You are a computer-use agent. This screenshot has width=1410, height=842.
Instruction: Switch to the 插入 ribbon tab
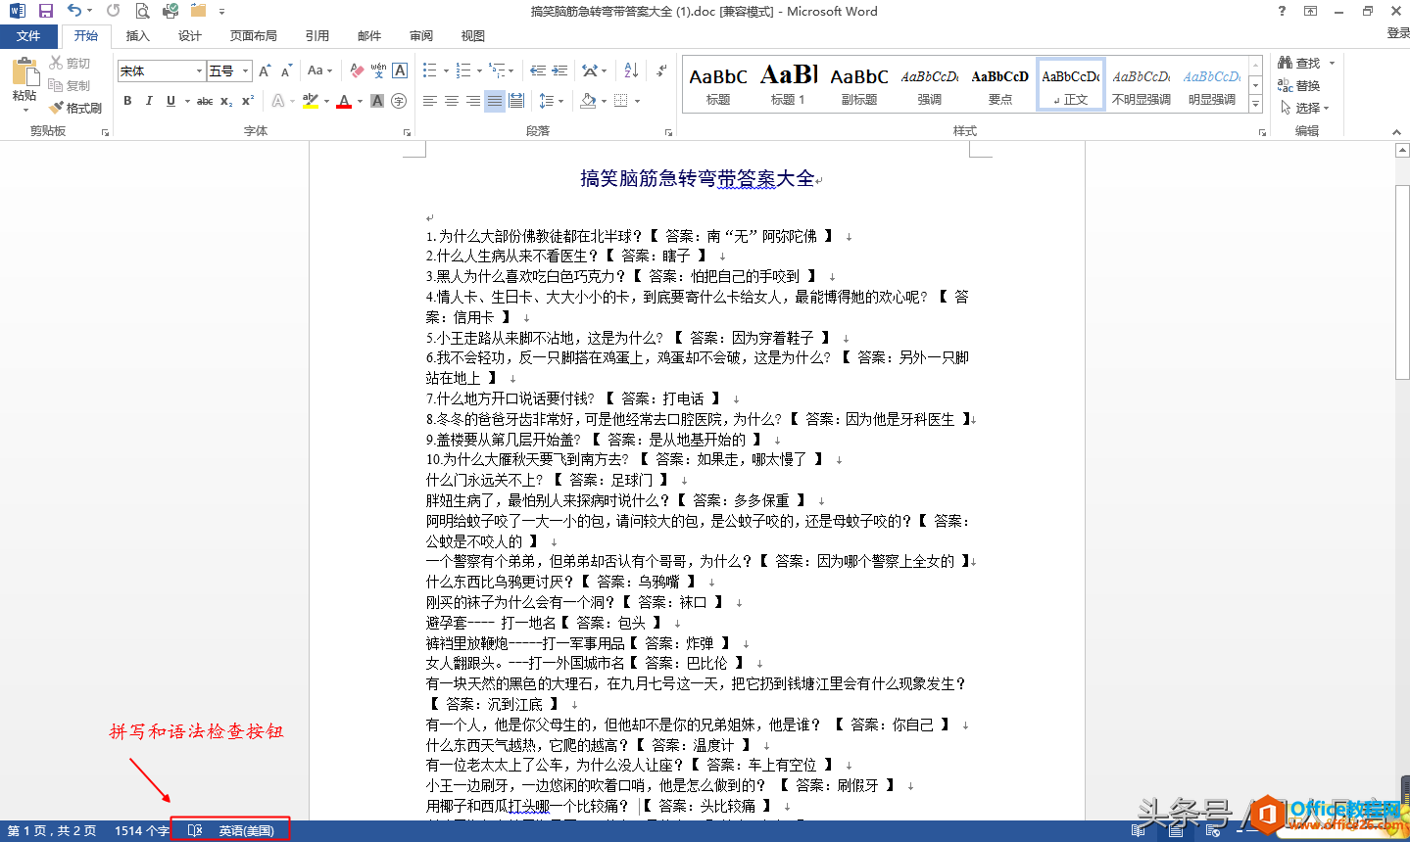click(x=138, y=36)
